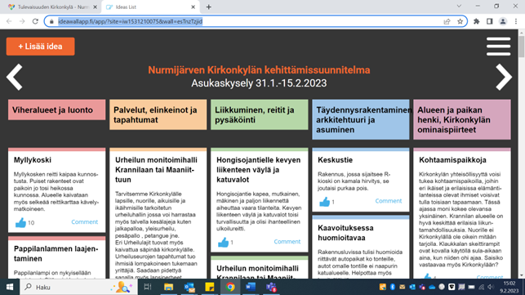Image resolution: width=525 pixels, height=295 pixels.
Task: Click the Haku taskbar search field
Action: pos(78,287)
